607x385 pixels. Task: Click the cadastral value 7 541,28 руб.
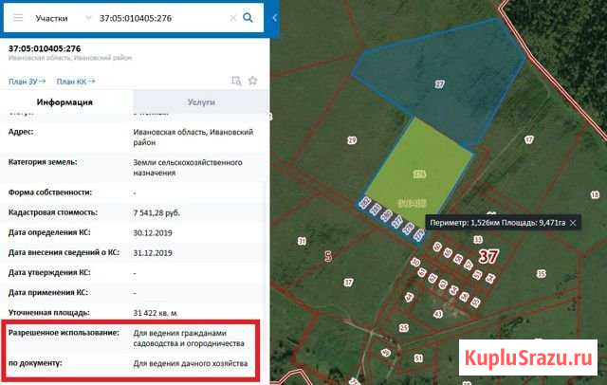click(156, 212)
